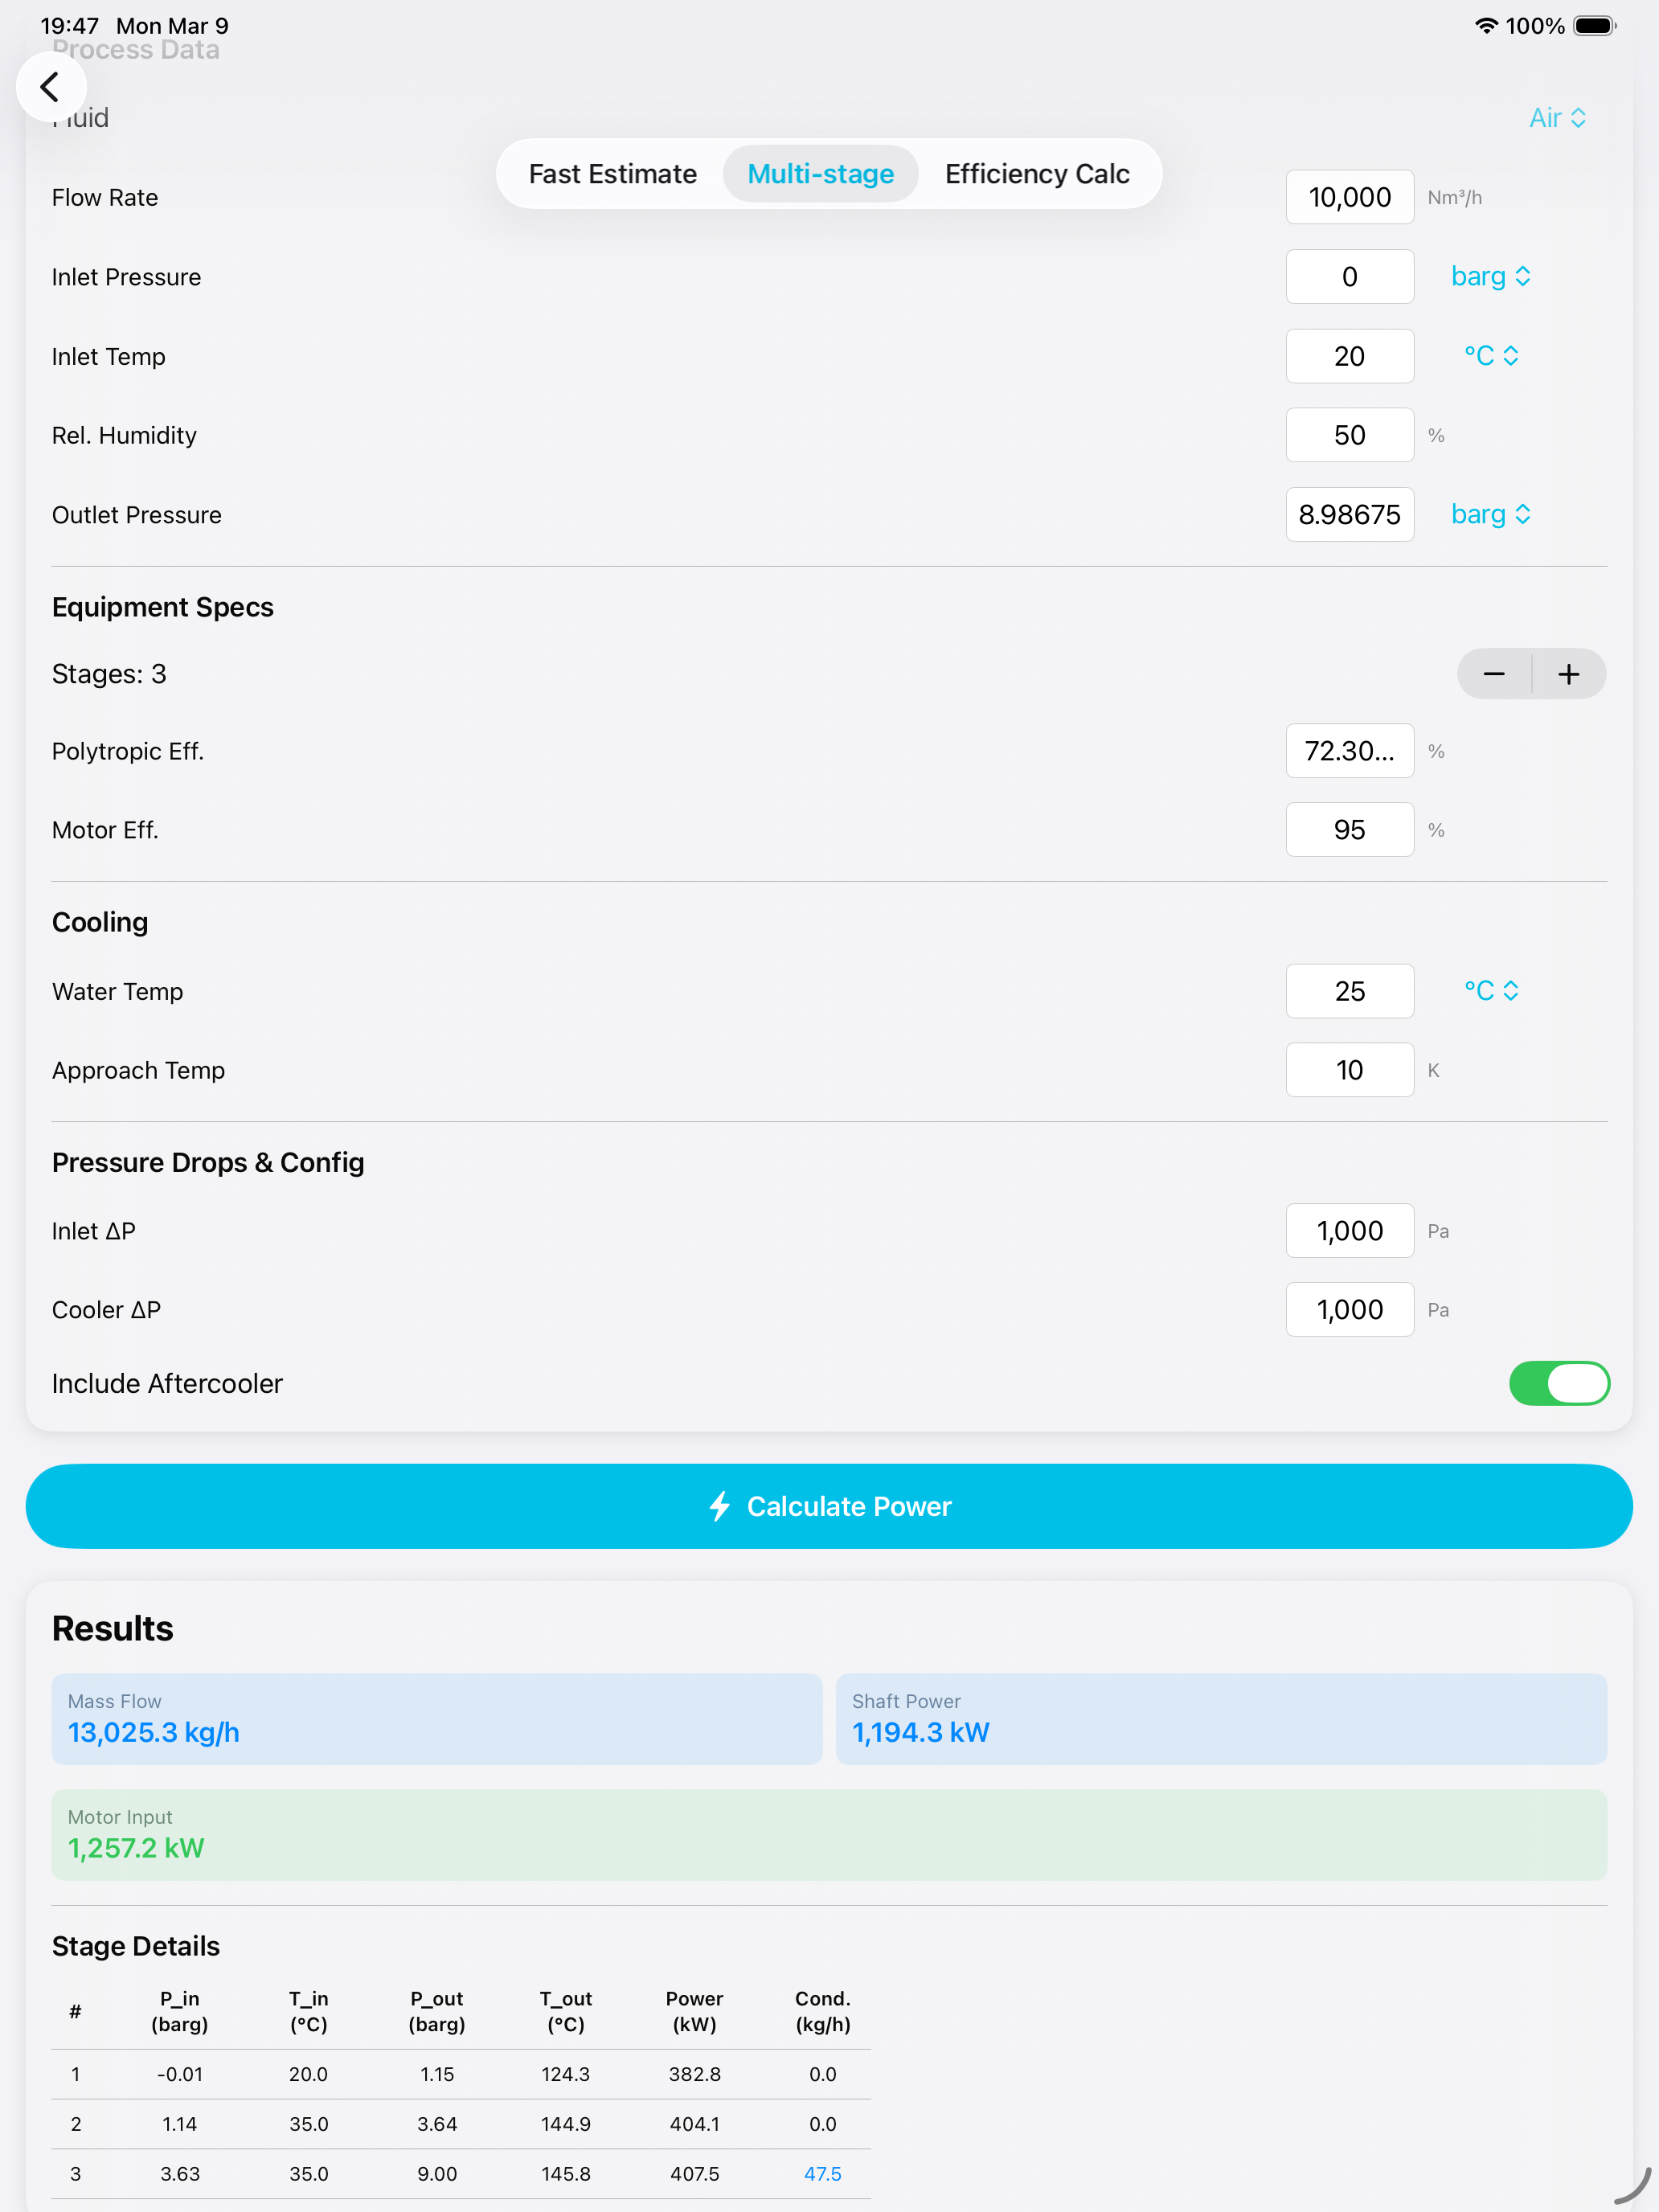Change the inlet temp unit from °C
The height and width of the screenshot is (2212, 1659).
1490,356
